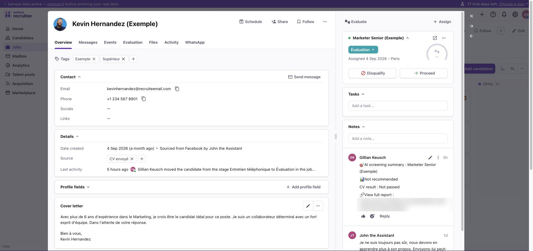Open the evaluation score gauge

pos(437,54)
